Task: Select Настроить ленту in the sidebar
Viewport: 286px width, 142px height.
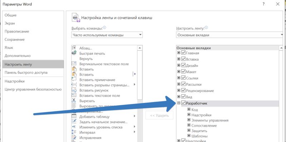Action: 33,64
